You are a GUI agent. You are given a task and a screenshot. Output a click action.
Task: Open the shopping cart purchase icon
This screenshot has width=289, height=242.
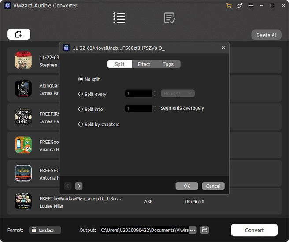coord(229,6)
